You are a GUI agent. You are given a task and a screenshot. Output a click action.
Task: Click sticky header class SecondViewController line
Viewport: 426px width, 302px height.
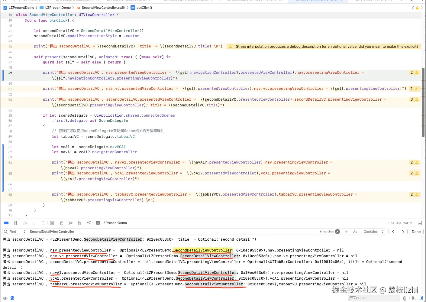click(x=67, y=15)
